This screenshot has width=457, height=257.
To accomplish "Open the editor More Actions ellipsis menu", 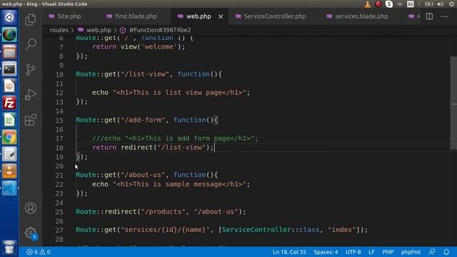I will 444,16.
